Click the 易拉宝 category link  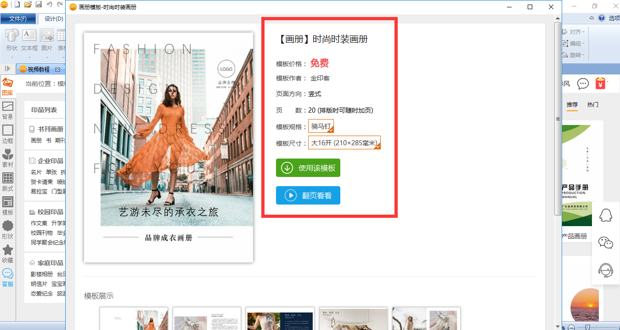(x=39, y=191)
